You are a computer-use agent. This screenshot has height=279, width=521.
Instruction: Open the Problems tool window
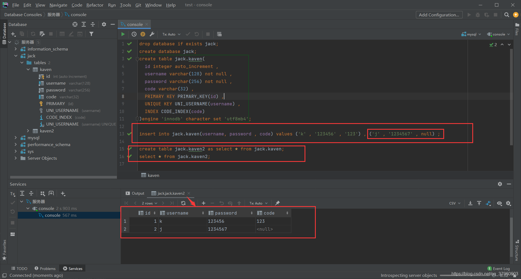[x=45, y=269]
